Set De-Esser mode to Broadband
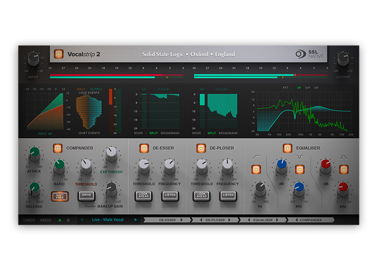Image resolution: width=378 pixels, height=271 pixels. [x=170, y=133]
